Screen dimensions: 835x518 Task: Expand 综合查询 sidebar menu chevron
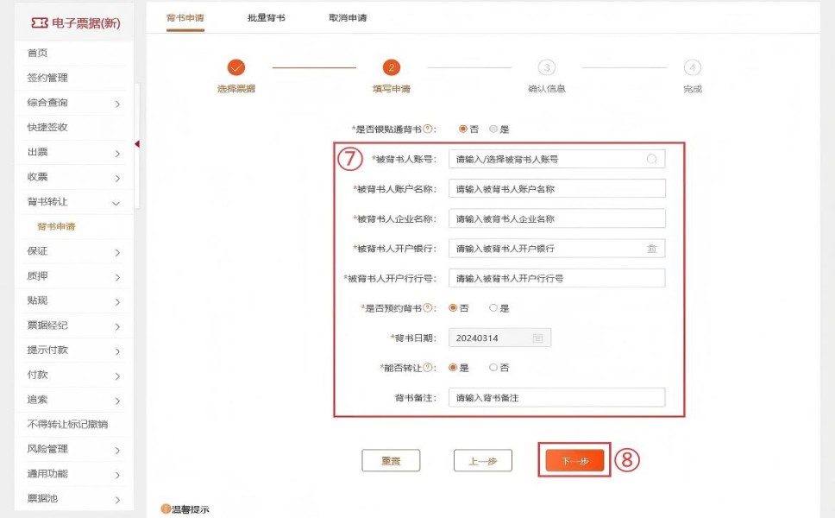click(117, 104)
